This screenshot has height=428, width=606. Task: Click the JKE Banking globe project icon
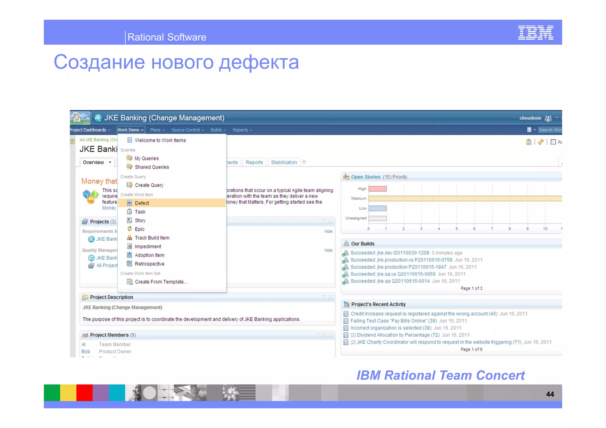point(98,118)
